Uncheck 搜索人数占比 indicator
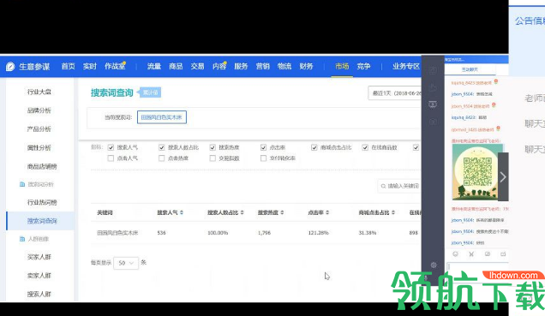545x316 pixels. point(162,147)
